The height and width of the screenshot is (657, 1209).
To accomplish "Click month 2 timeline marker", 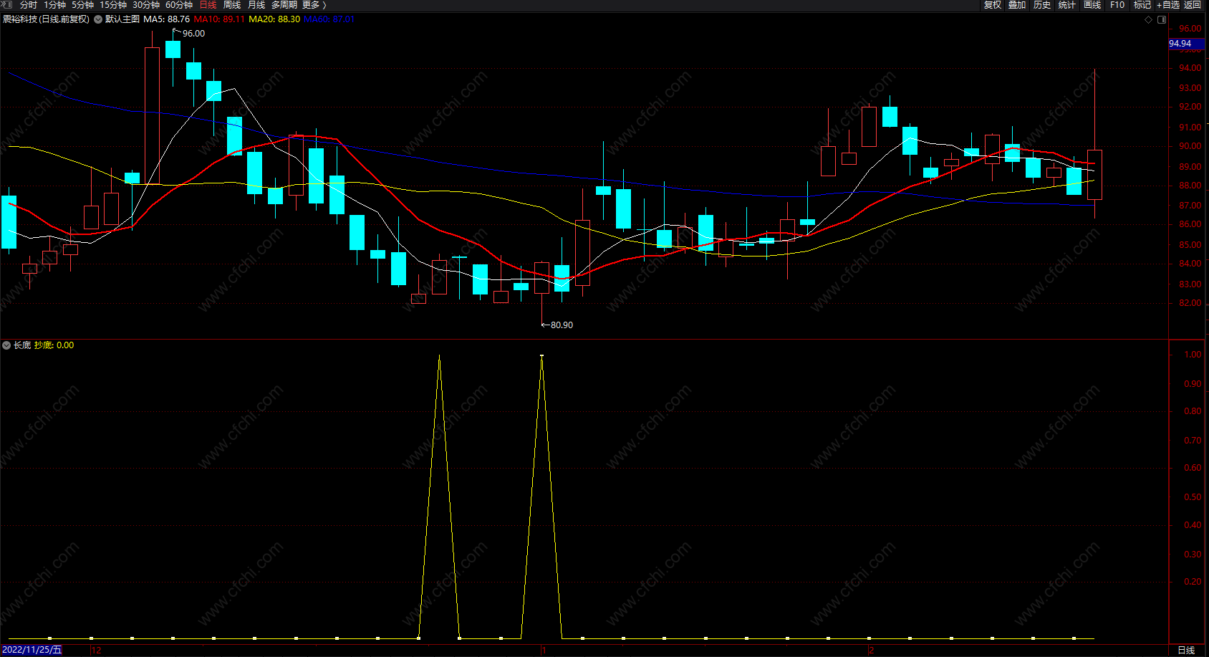I will 871,651.
